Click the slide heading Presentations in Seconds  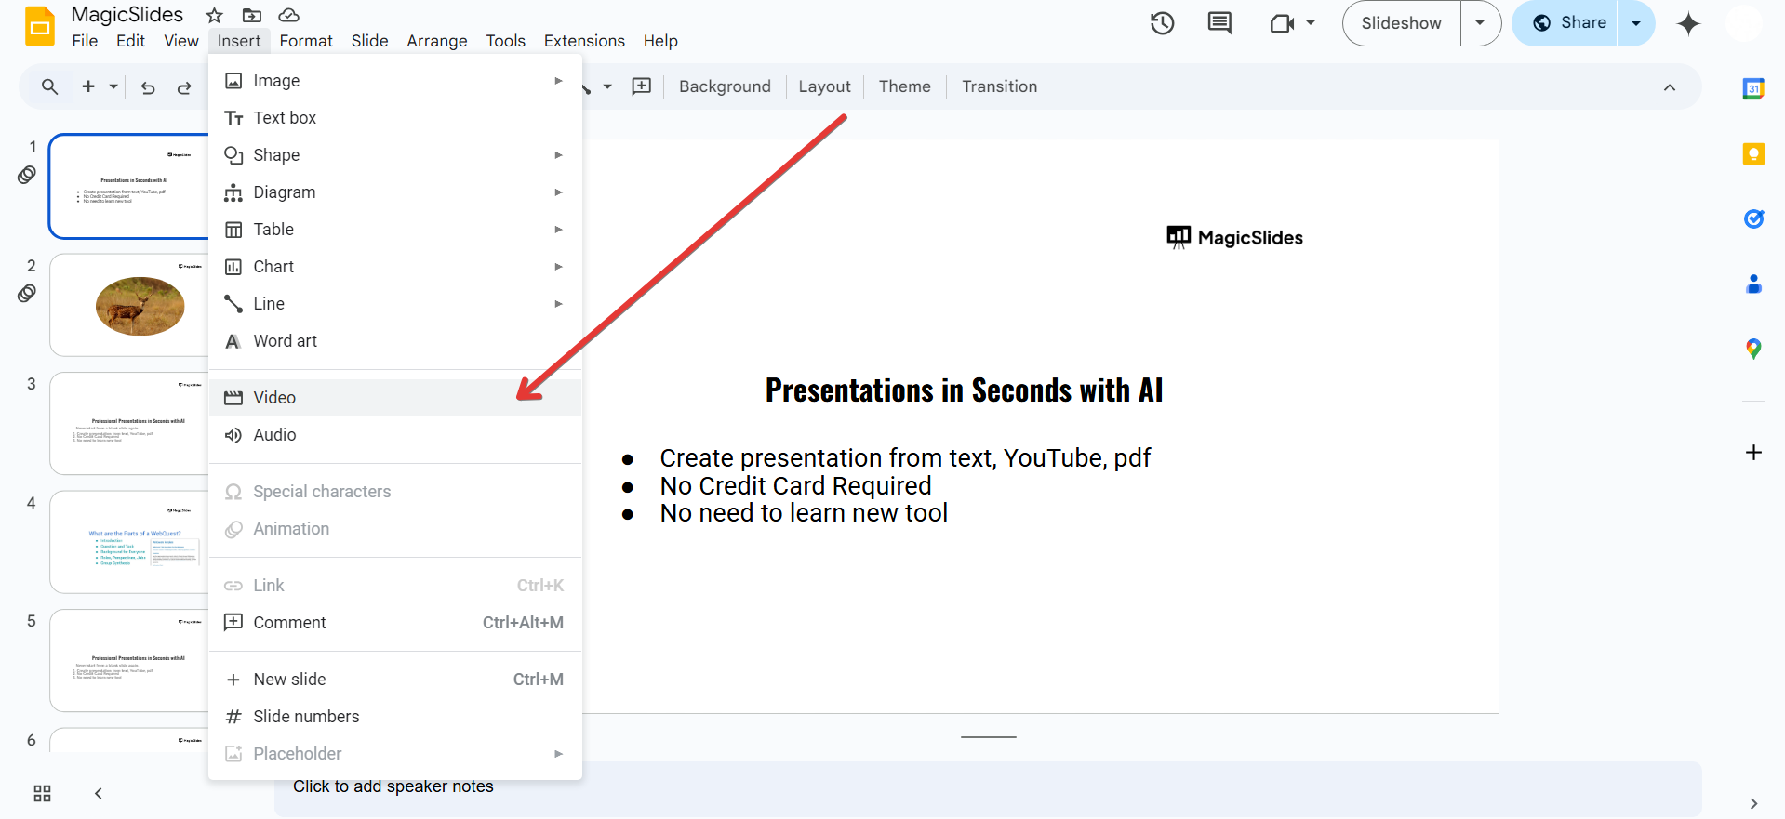[964, 390]
